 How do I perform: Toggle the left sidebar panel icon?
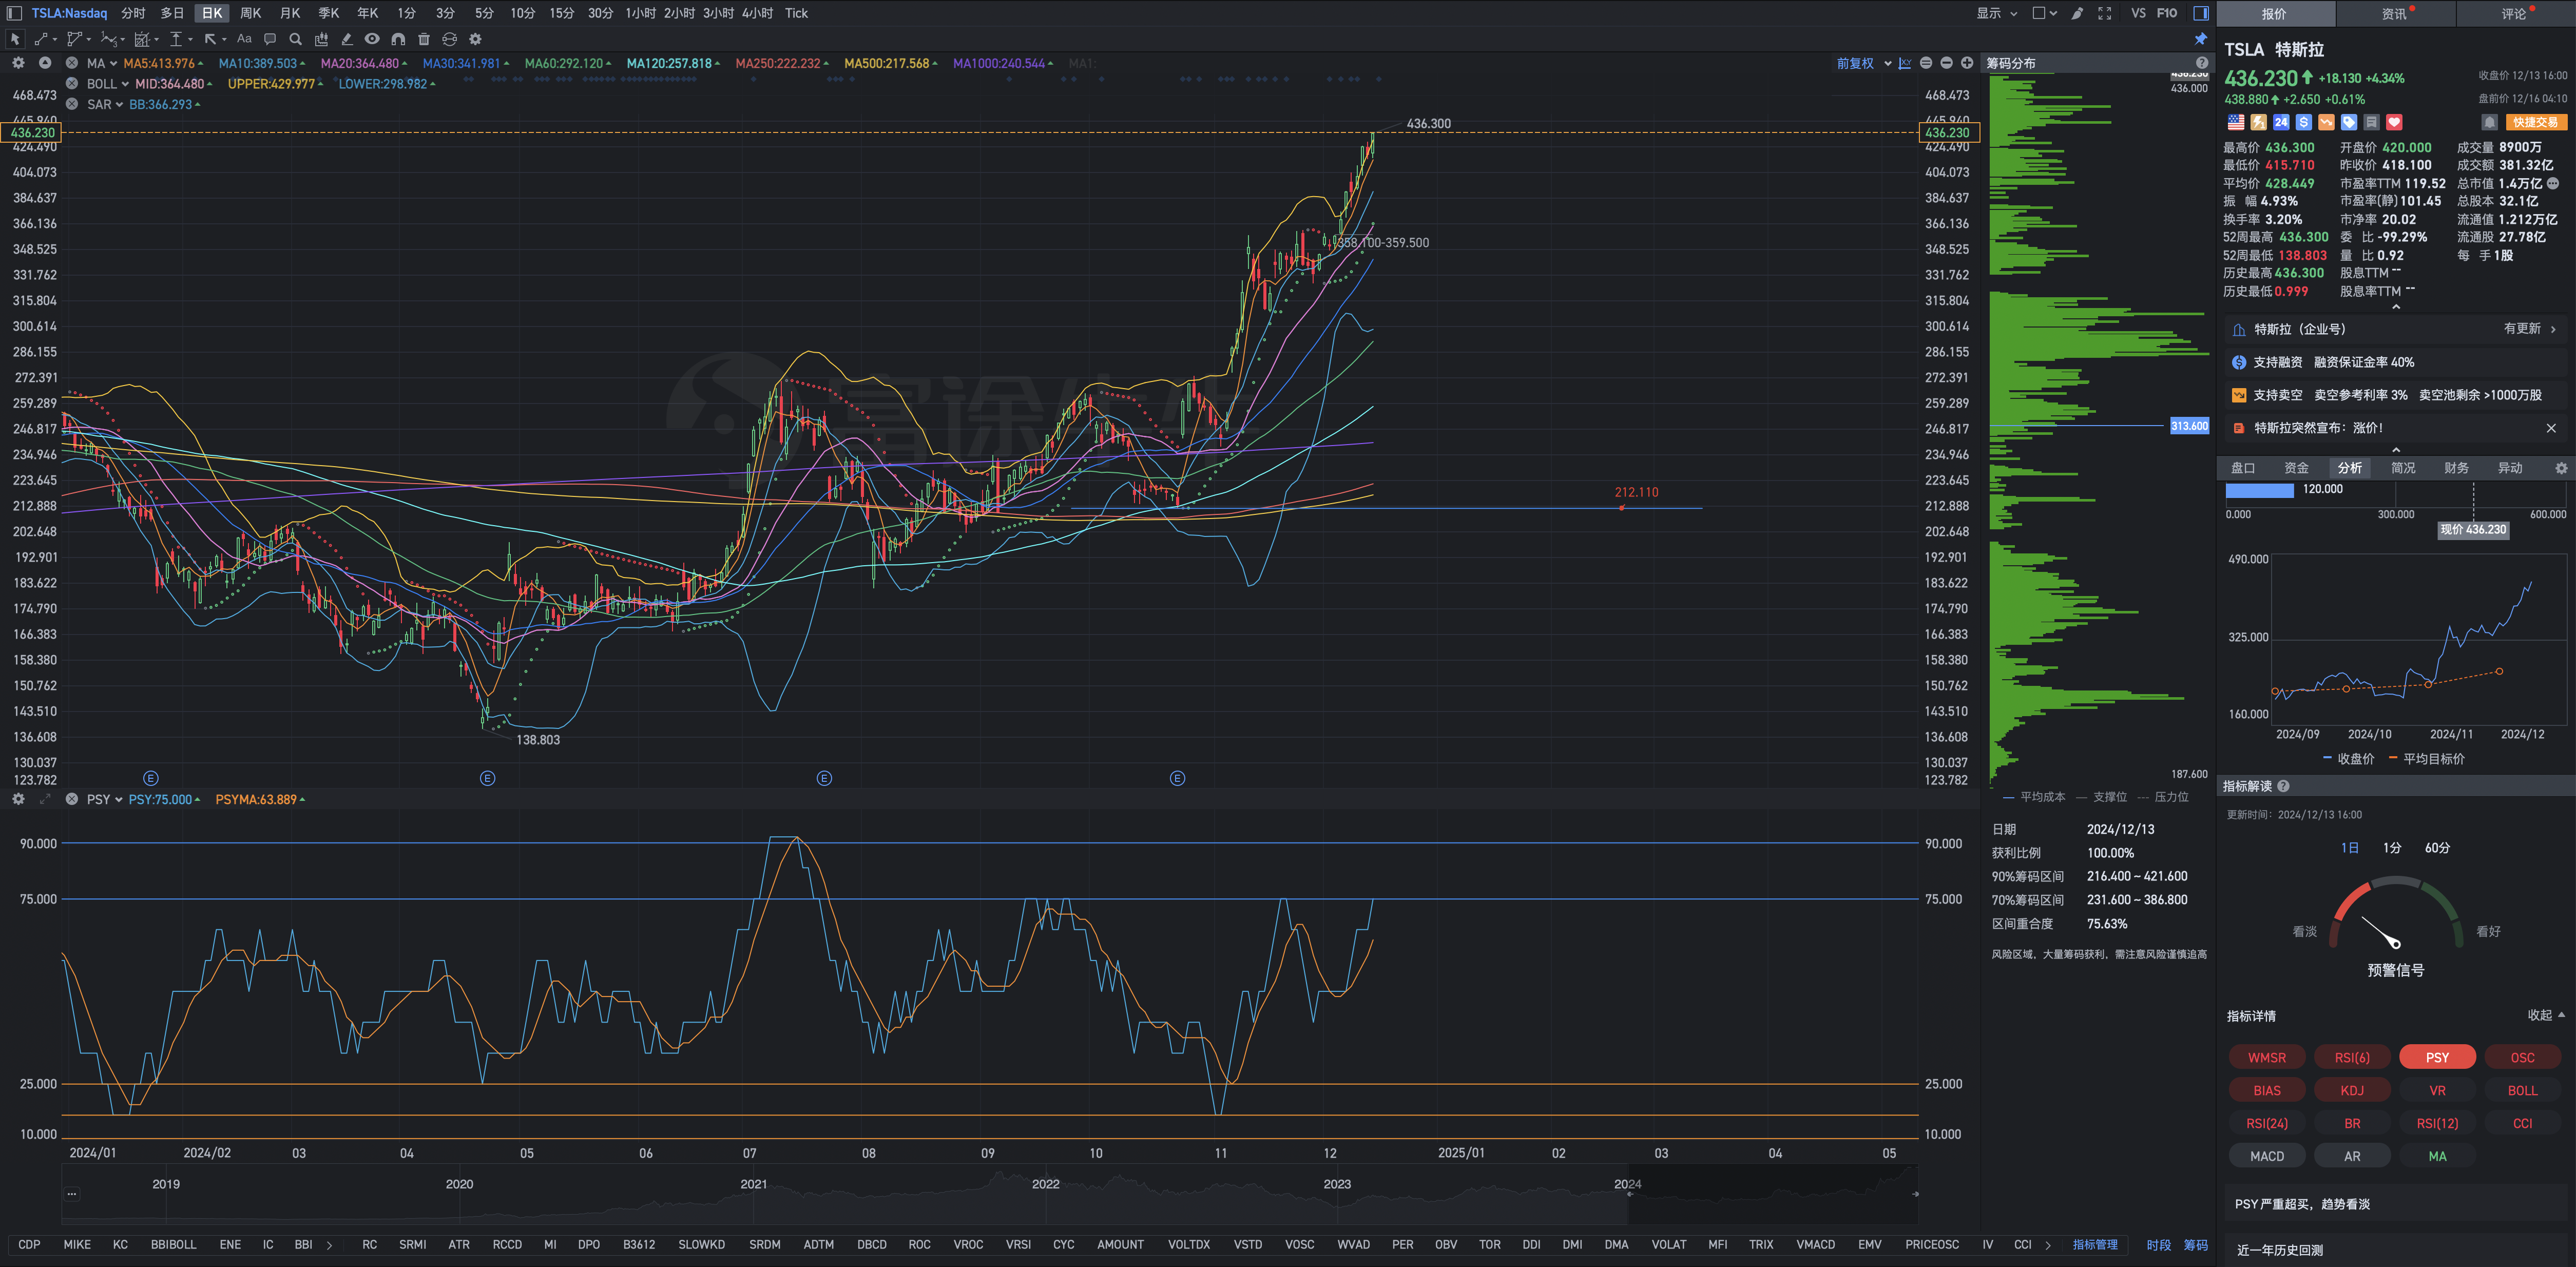14,13
